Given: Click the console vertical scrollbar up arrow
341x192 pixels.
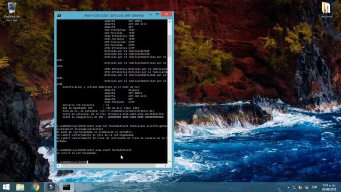Looking at the screenshot, I should click(x=169, y=21).
